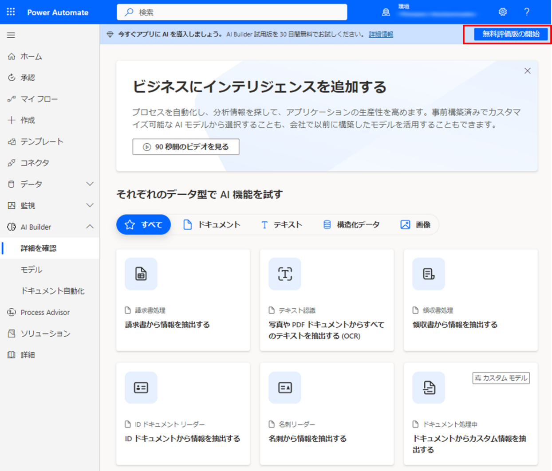Close the ビジネスにインテリジェンス banner
This screenshot has width=552, height=471.
(528, 71)
